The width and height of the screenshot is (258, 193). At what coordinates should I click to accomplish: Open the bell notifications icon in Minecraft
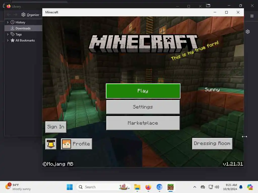pos(51,144)
